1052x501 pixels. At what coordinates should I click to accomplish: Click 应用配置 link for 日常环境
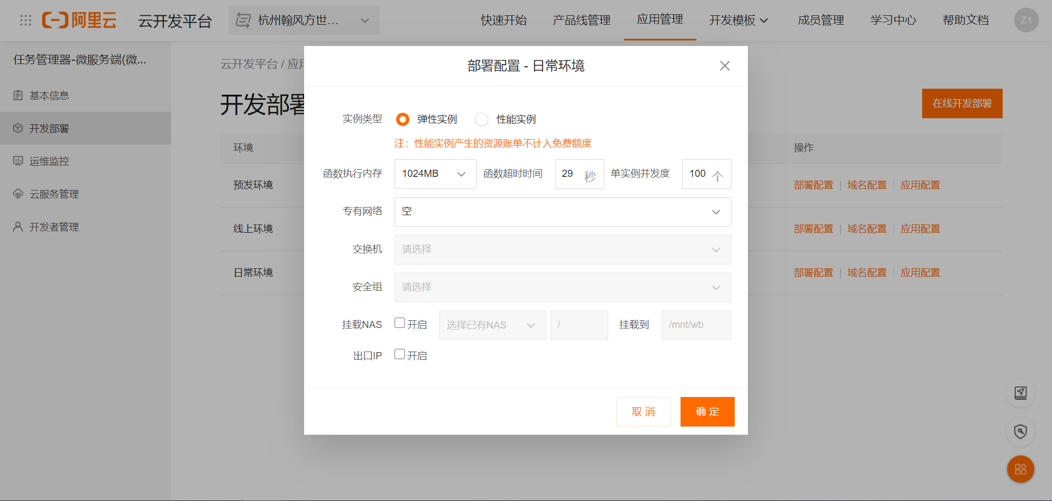(920, 273)
